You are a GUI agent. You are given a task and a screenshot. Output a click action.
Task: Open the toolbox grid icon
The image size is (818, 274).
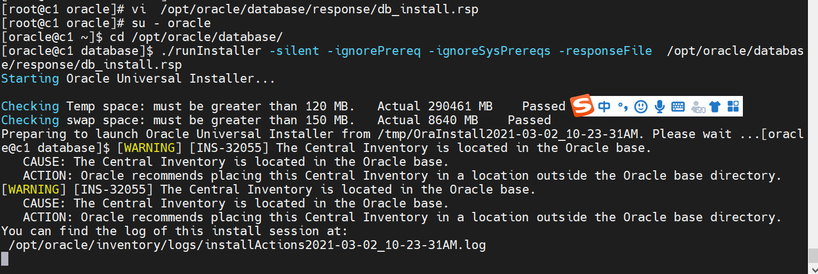[x=733, y=106]
